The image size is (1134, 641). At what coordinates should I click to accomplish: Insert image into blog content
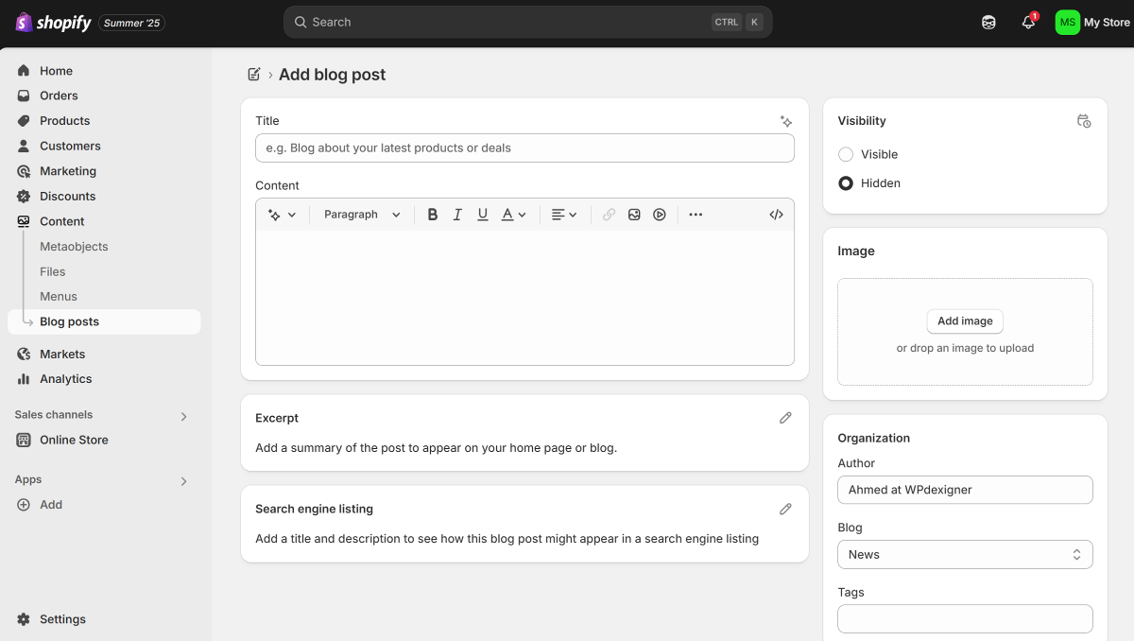pyautogui.click(x=634, y=215)
